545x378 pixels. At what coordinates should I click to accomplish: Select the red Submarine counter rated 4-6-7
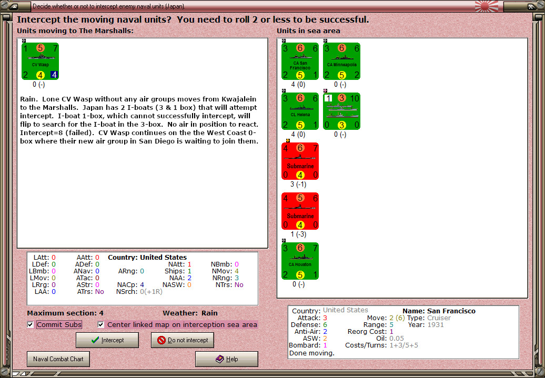300,161
